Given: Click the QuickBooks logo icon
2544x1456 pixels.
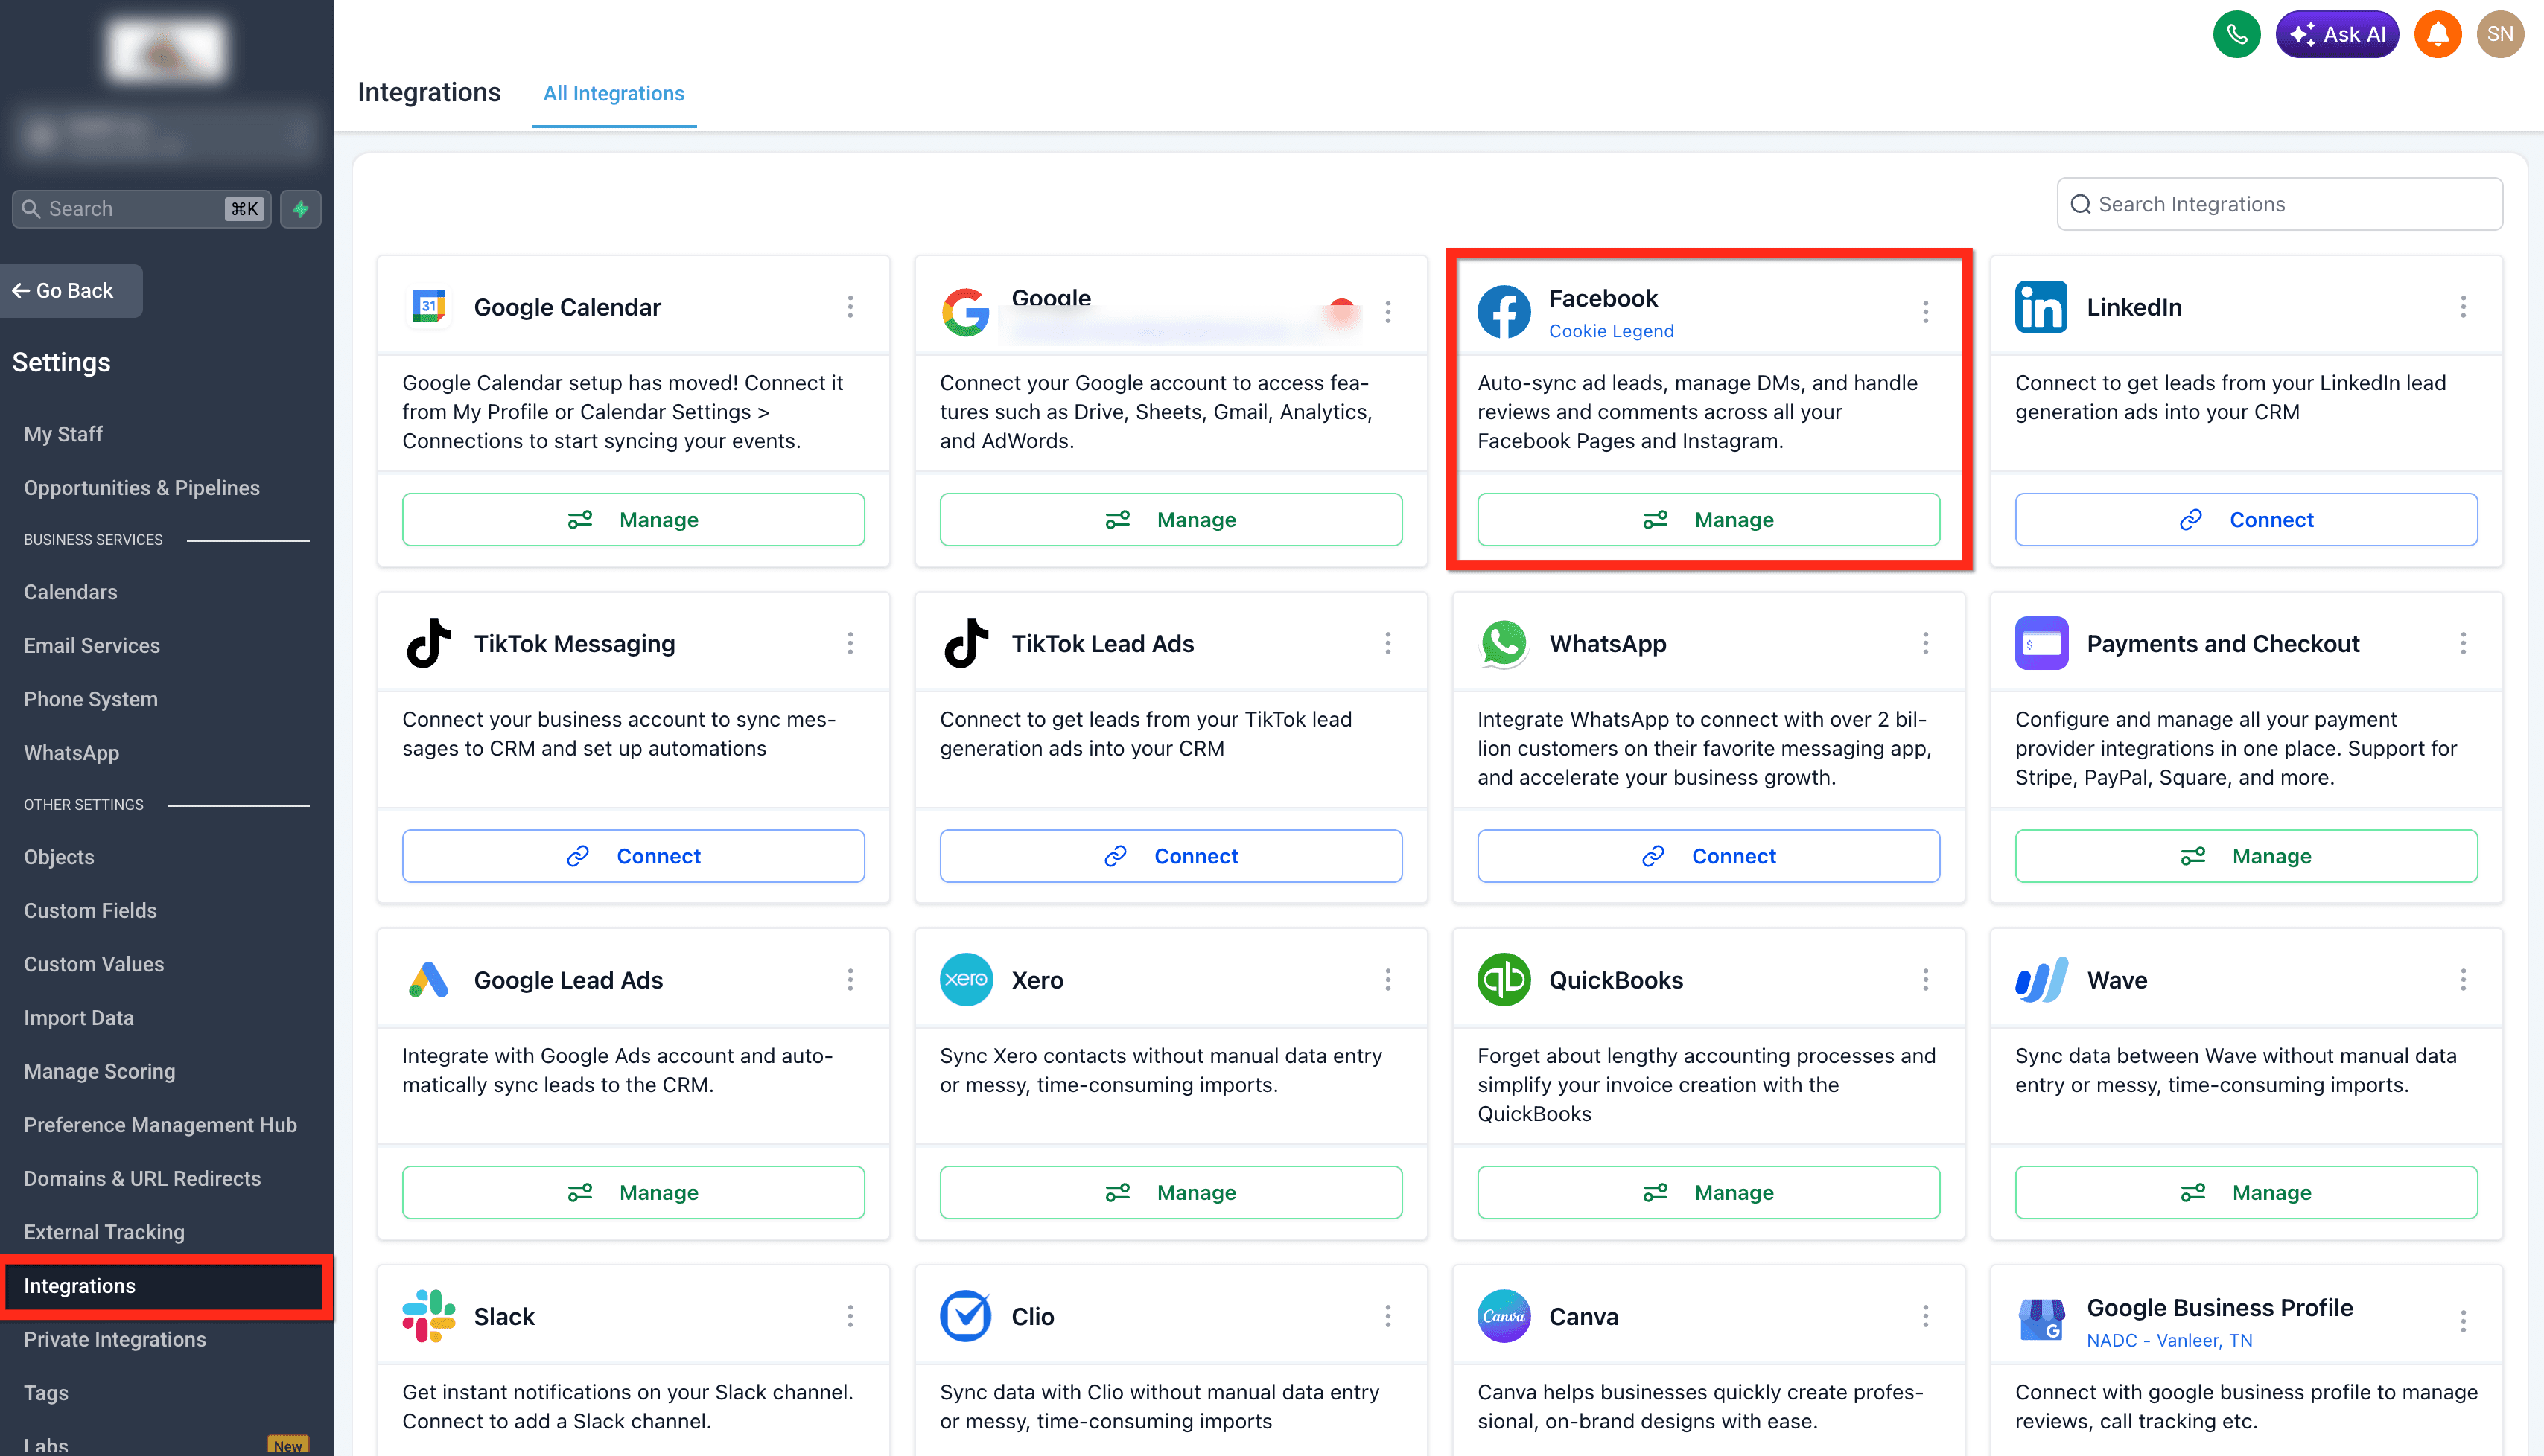Looking at the screenshot, I should pyautogui.click(x=1504, y=979).
